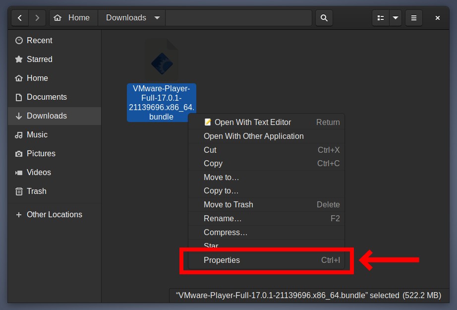The height and width of the screenshot is (310, 457).
Task: Click the sidebar Home house icon
Action: [x=19, y=78]
